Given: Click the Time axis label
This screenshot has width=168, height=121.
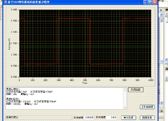Looking at the screenshot, I should [x=85, y=83].
